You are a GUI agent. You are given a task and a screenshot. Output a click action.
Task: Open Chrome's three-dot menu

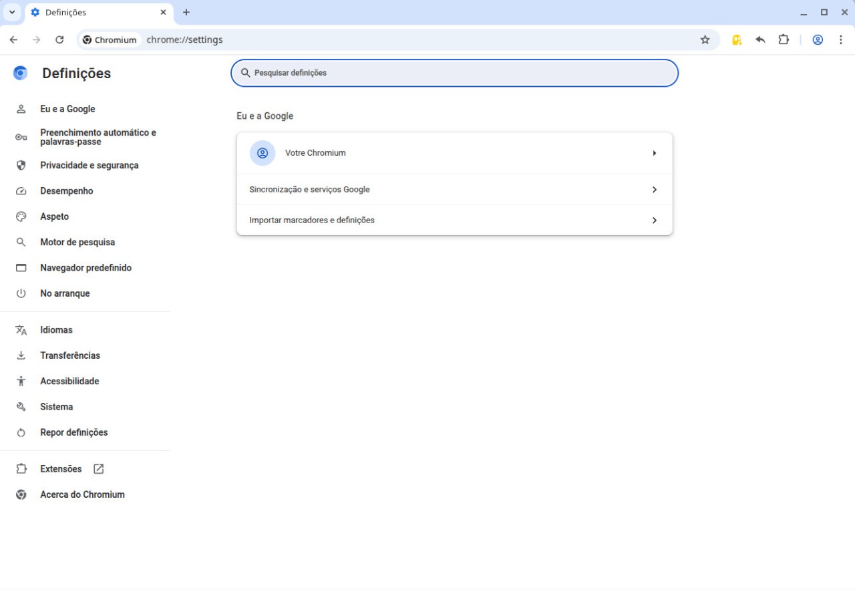841,39
